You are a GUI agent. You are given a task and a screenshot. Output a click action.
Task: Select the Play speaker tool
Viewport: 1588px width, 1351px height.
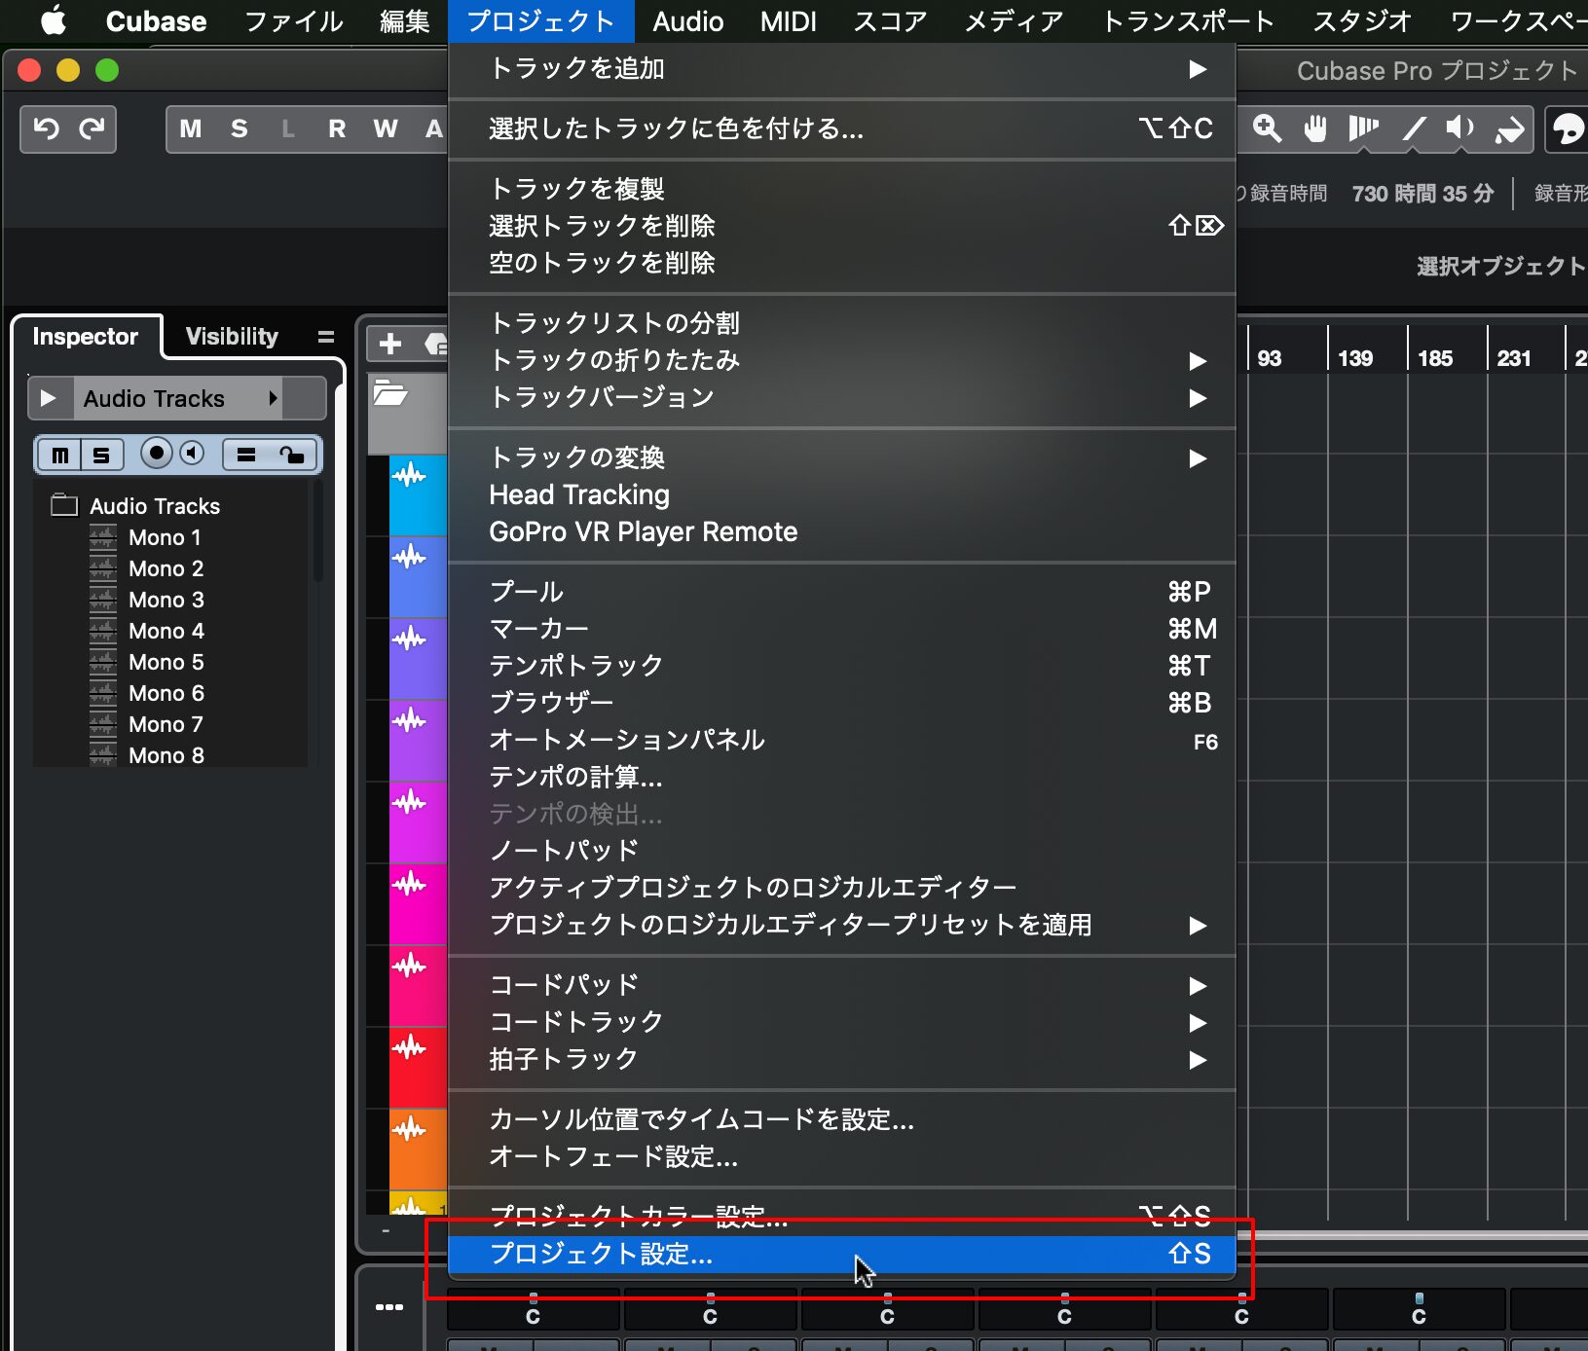(x=1460, y=128)
